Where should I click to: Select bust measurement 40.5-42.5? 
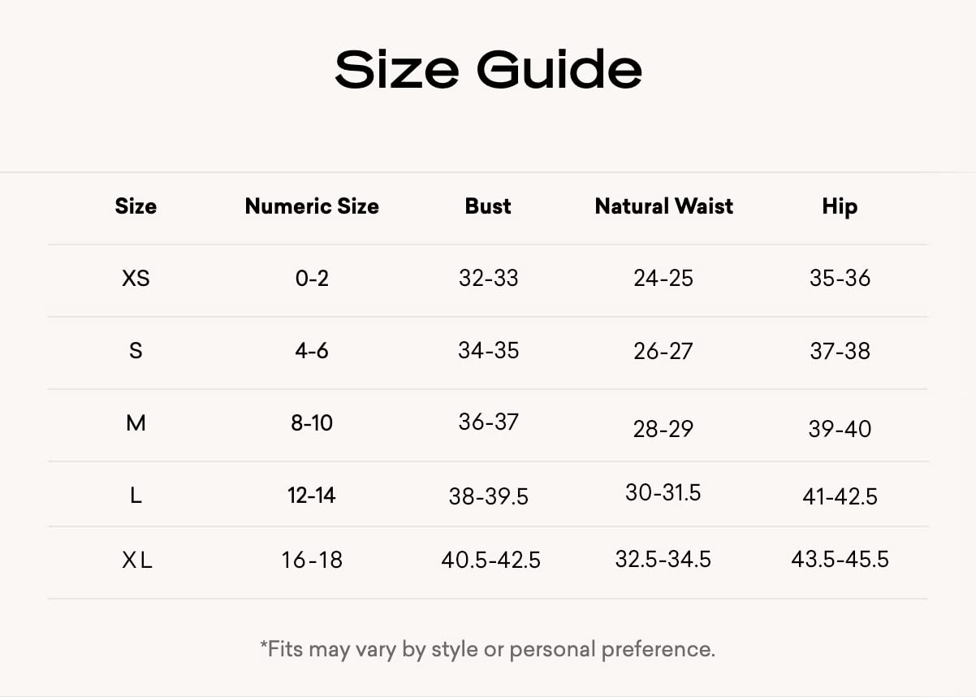pyautogui.click(x=490, y=561)
